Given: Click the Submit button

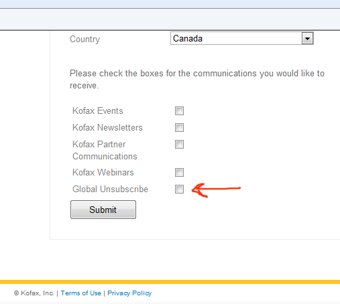Looking at the screenshot, I should 103,210.
